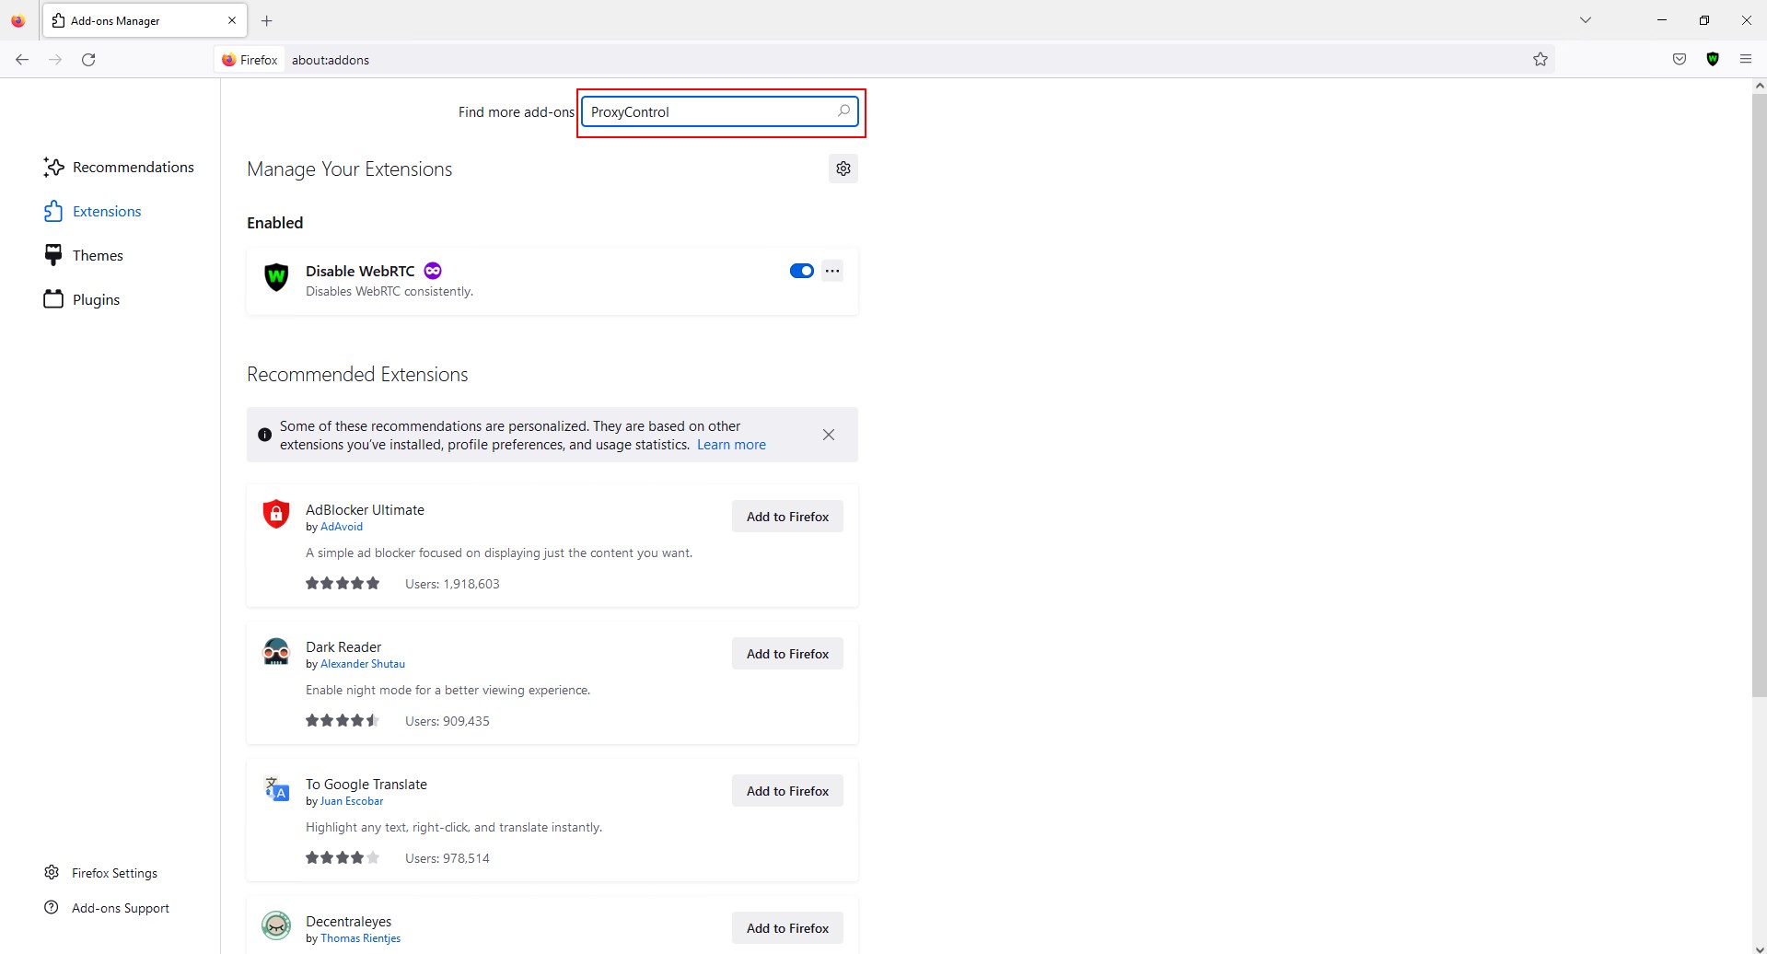Click the Firefox Settings gear icon
Screen dimensions: 1767x954
52,872
